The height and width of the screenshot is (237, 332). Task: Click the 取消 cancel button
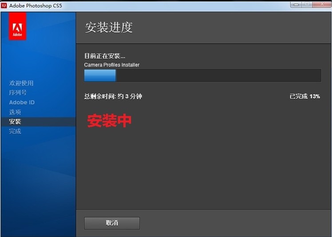[112, 223]
